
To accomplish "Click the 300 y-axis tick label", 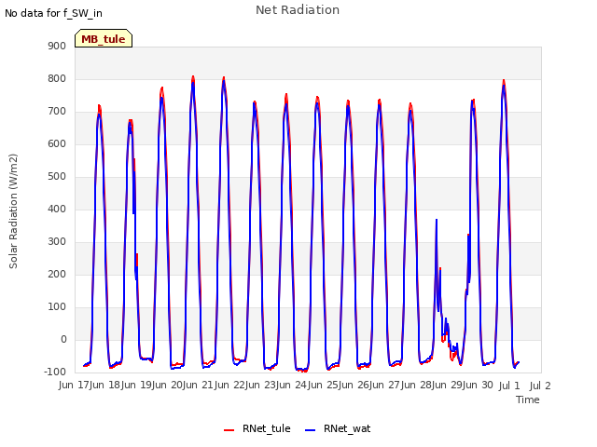I will 57,242.
